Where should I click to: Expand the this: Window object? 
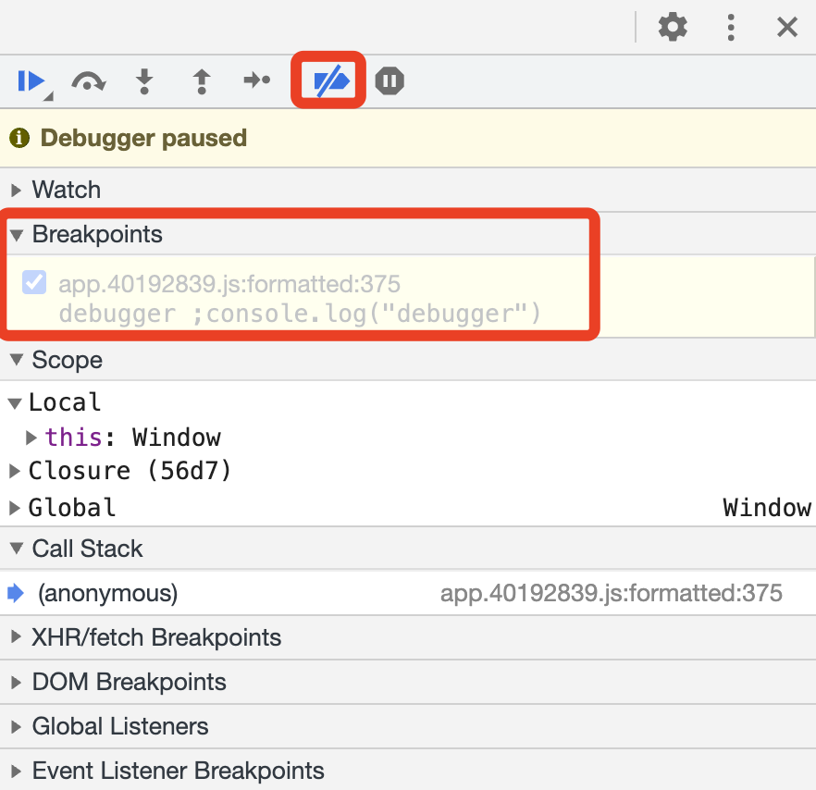pyautogui.click(x=31, y=438)
